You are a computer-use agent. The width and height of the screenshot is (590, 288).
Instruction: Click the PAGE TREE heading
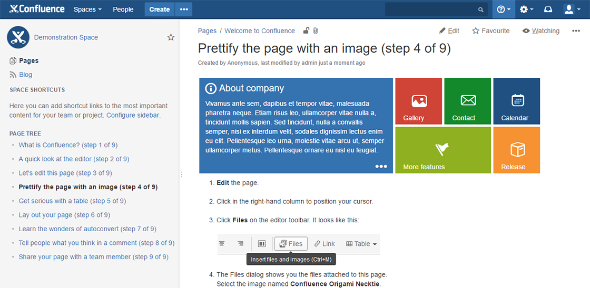[25, 133]
